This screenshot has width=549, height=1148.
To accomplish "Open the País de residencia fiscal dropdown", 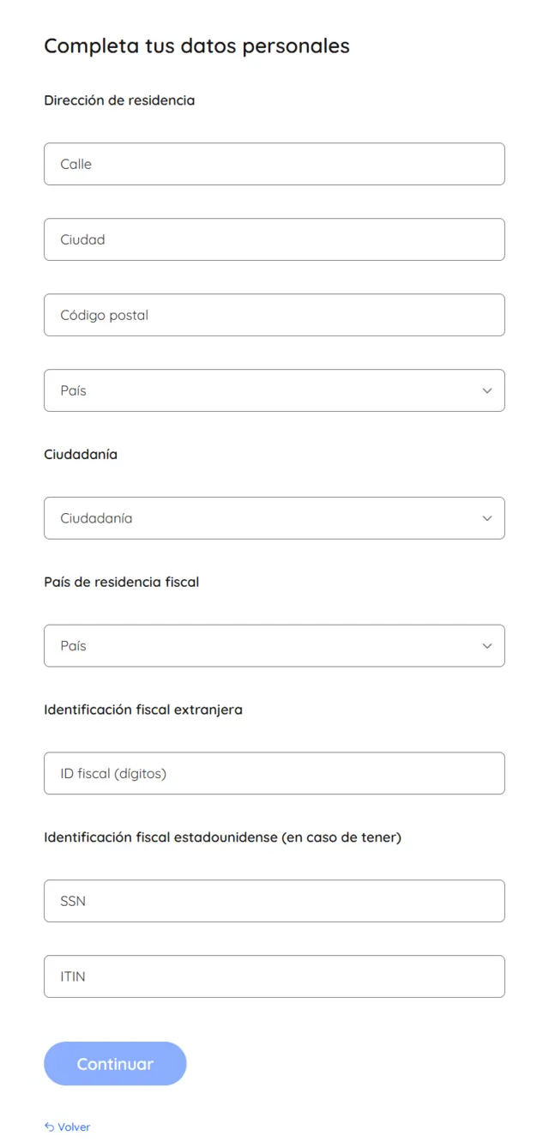I will 274,645.
